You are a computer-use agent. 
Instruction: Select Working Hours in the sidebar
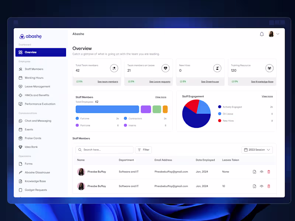tap(35, 78)
